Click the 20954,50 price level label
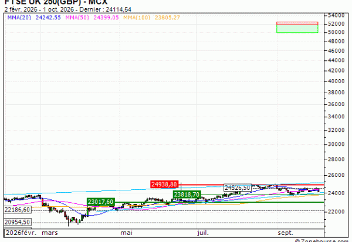The image size is (352, 242). tap(17, 222)
